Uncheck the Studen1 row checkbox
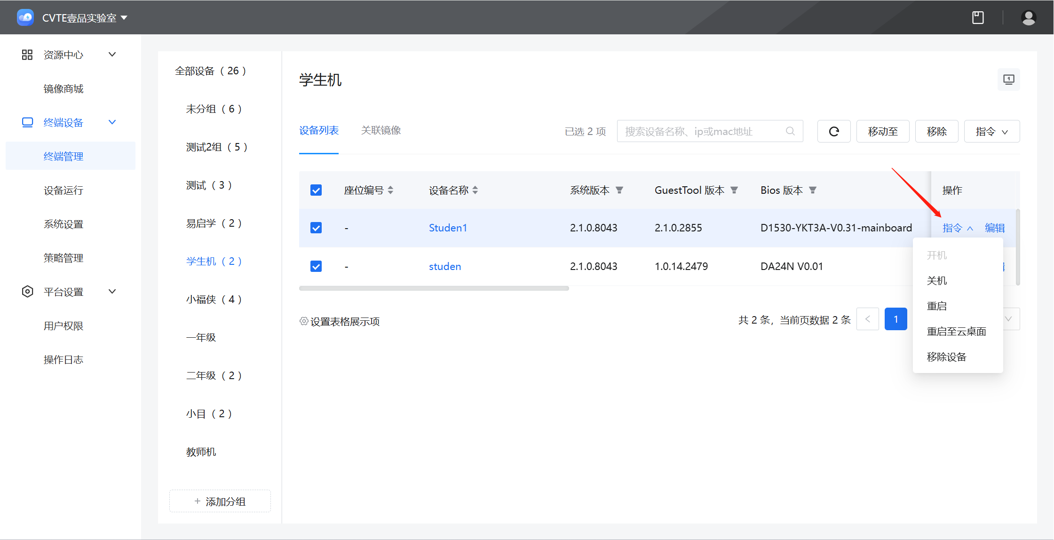The width and height of the screenshot is (1054, 540). click(316, 228)
